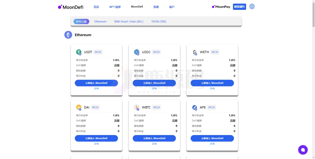
Task: Go to the 首頁 home page
Action: [x=96, y=7]
